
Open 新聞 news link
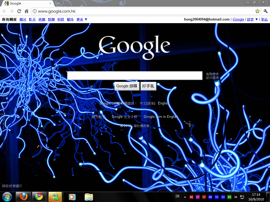tap(51, 19)
